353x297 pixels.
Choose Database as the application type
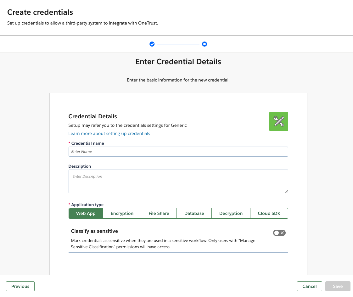point(194,213)
